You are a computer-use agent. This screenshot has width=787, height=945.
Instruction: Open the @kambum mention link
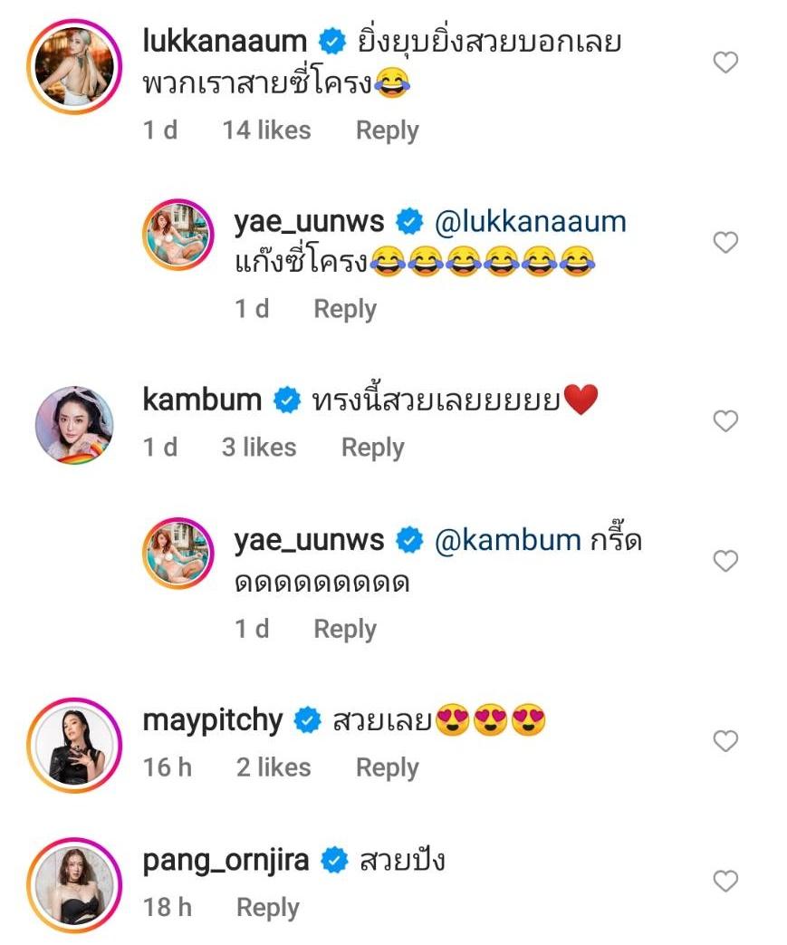508,540
